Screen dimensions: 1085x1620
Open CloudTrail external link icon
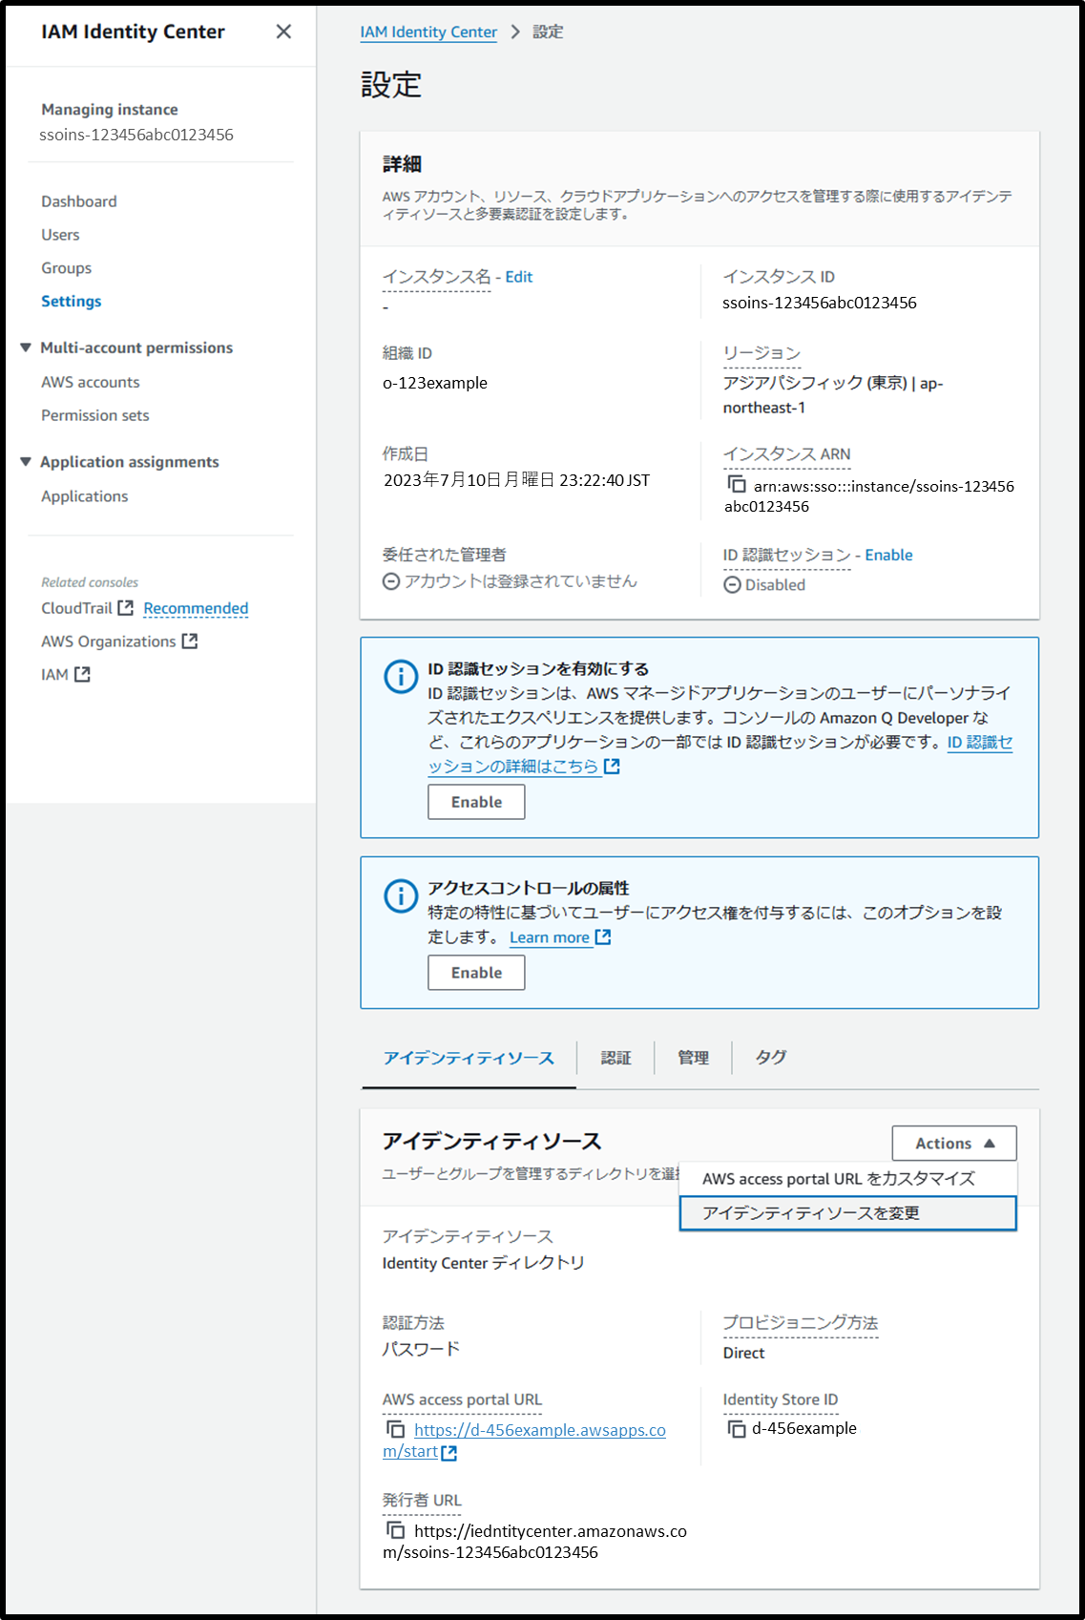[125, 608]
